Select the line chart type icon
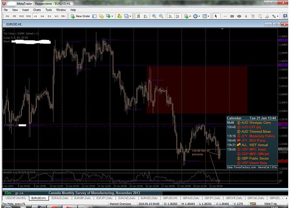291x208 pixels. coord(146,16)
